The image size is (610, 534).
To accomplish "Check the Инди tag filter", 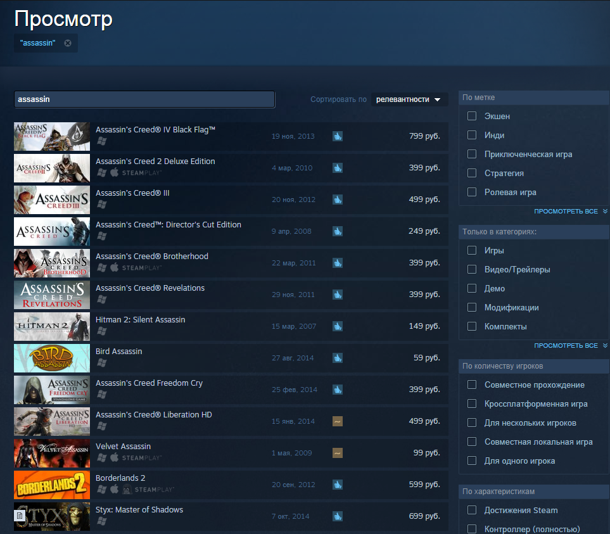I will (472, 135).
